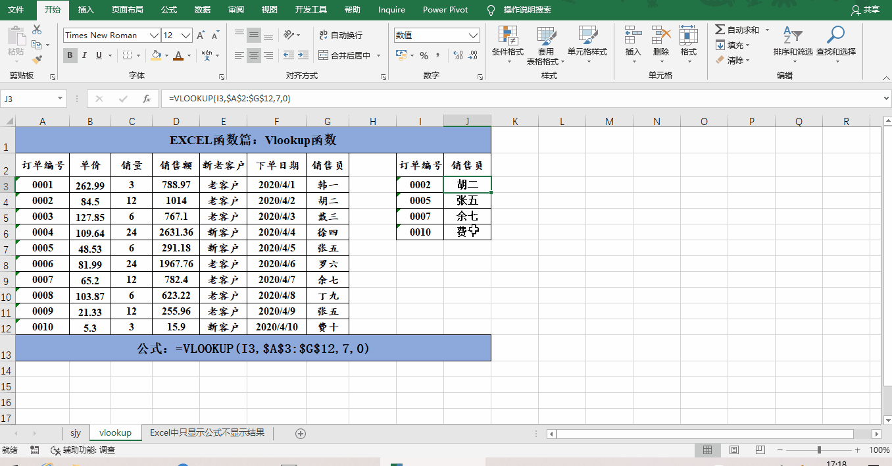Open the number format (数值) dropdown
This screenshot has height=466, width=892.
pyautogui.click(x=474, y=35)
